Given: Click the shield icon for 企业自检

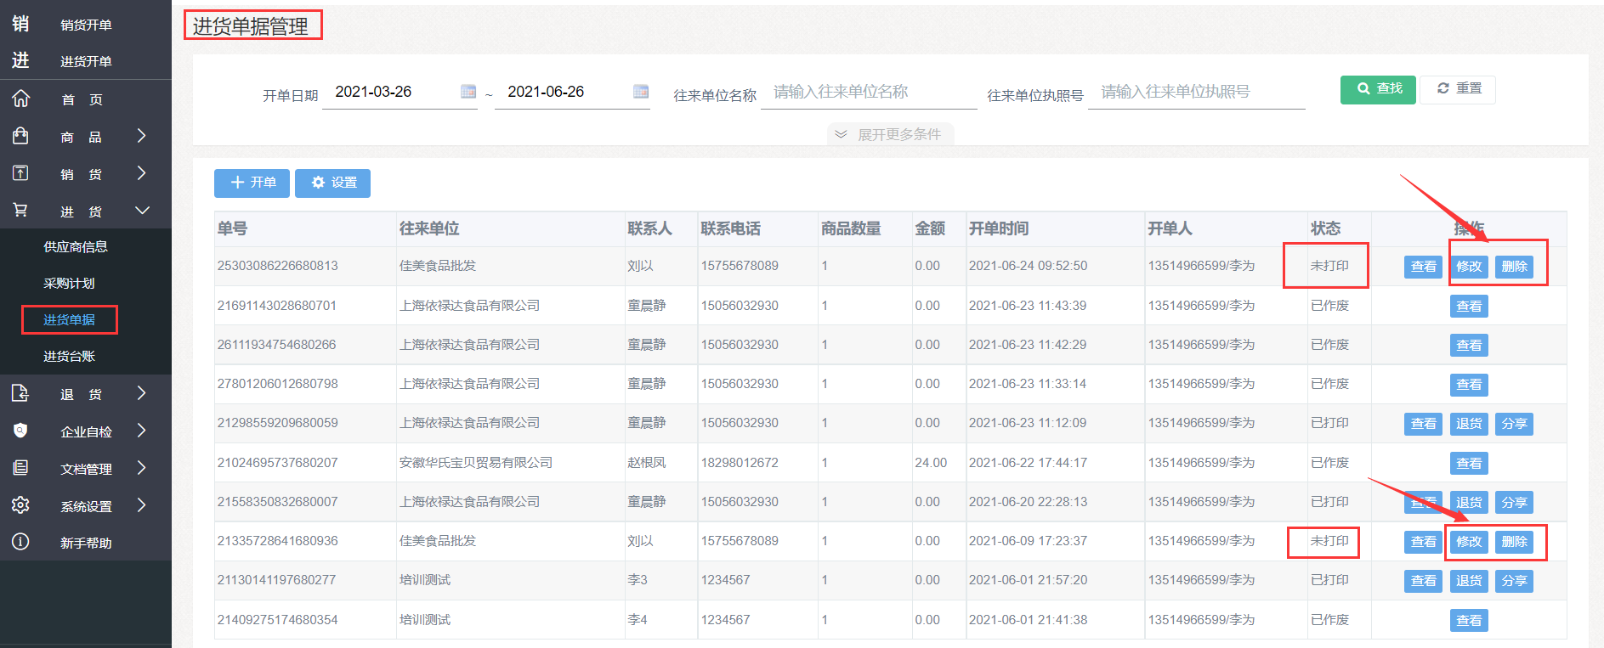Looking at the screenshot, I should click(20, 431).
